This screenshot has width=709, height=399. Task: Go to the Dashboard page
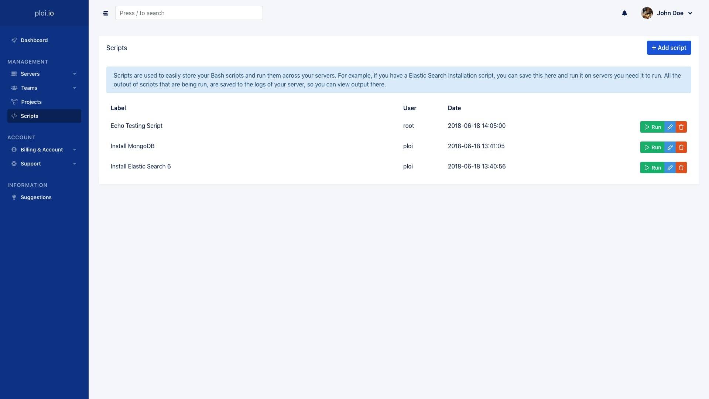tap(34, 40)
